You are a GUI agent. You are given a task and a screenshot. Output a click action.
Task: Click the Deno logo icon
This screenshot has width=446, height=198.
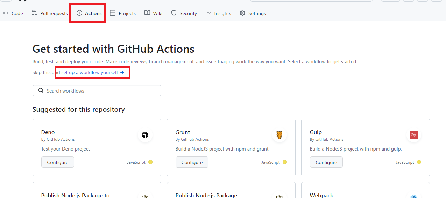click(145, 135)
